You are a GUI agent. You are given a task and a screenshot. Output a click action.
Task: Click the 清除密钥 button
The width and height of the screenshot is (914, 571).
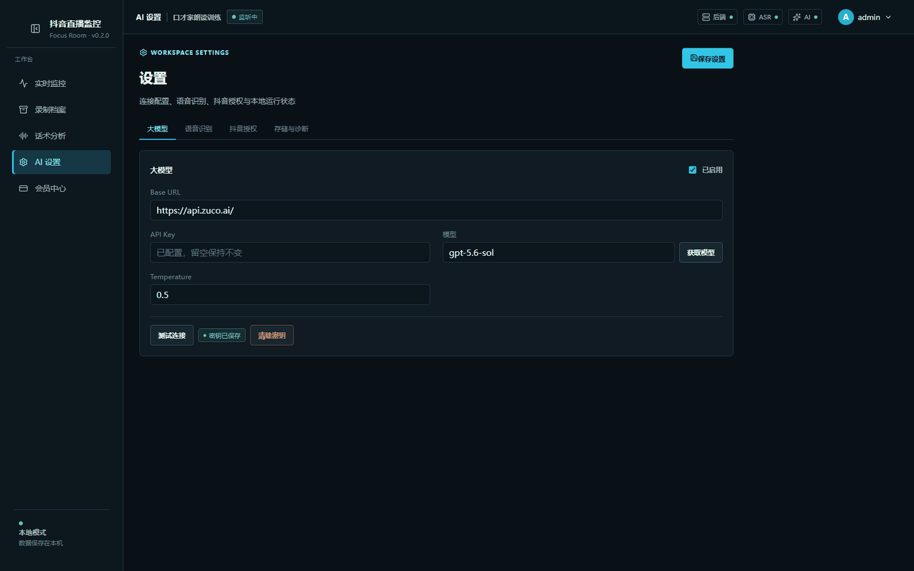272,335
